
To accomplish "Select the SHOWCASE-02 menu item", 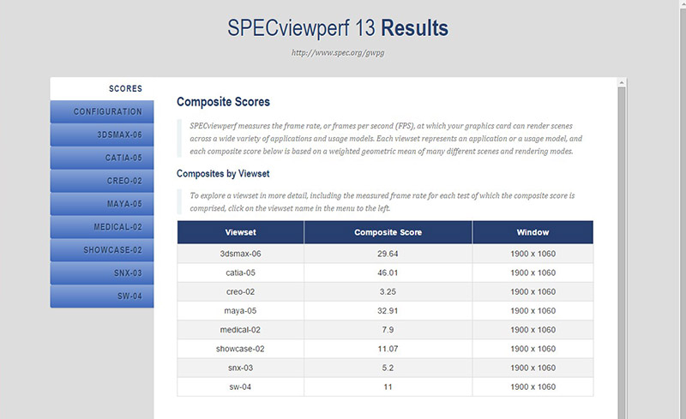I will 102,250.
